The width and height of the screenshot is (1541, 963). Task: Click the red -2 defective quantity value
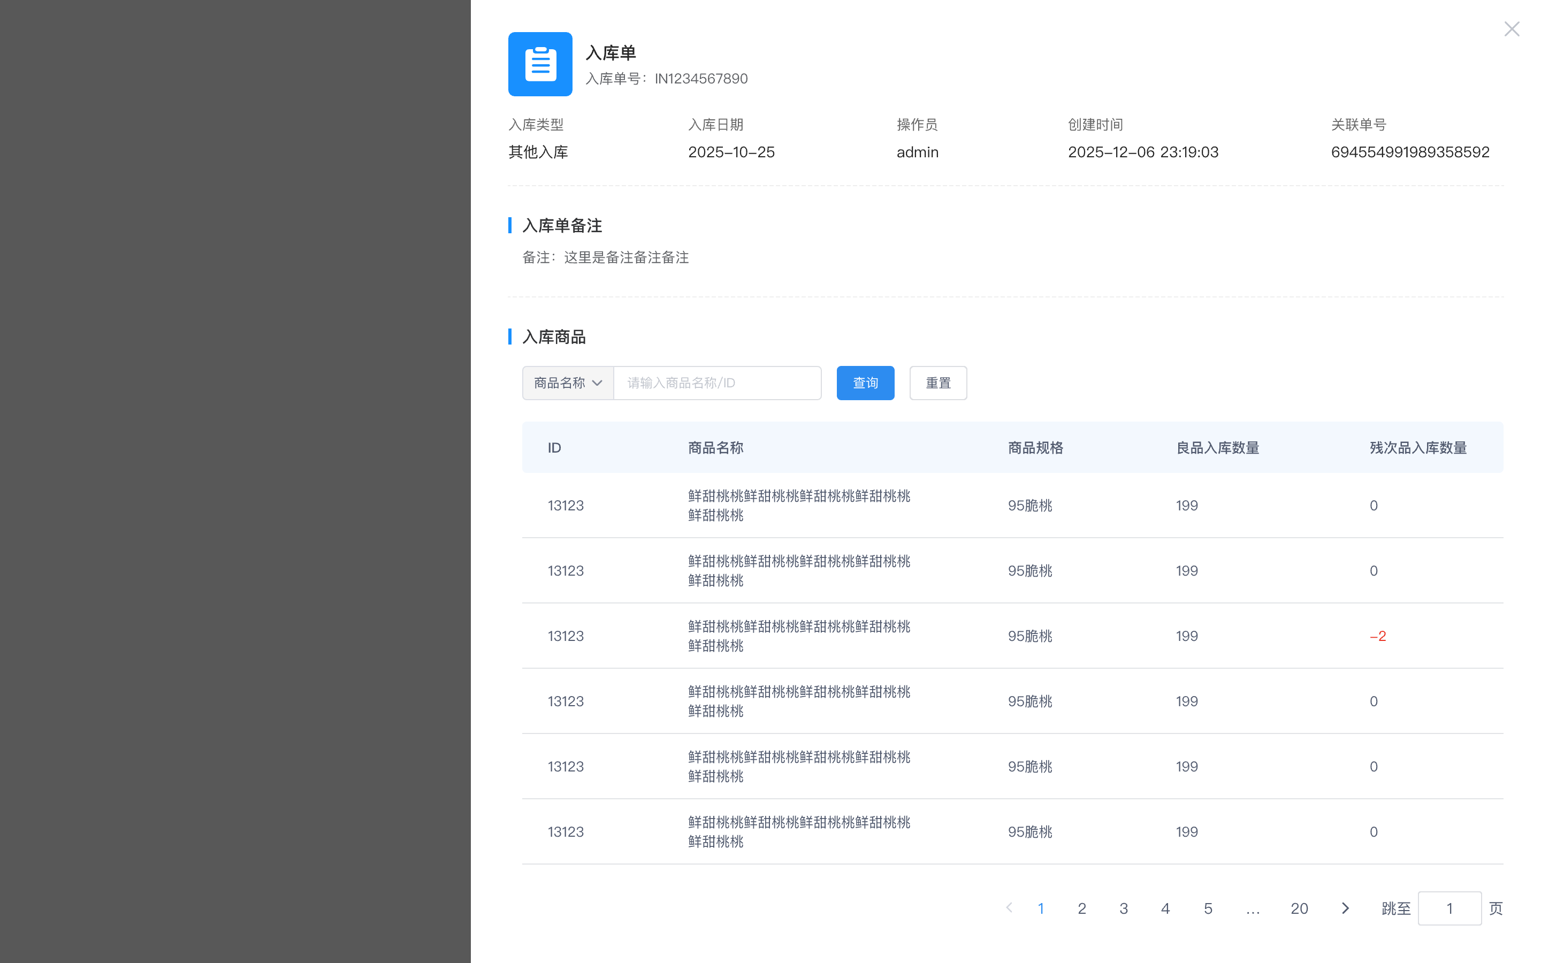coord(1377,636)
